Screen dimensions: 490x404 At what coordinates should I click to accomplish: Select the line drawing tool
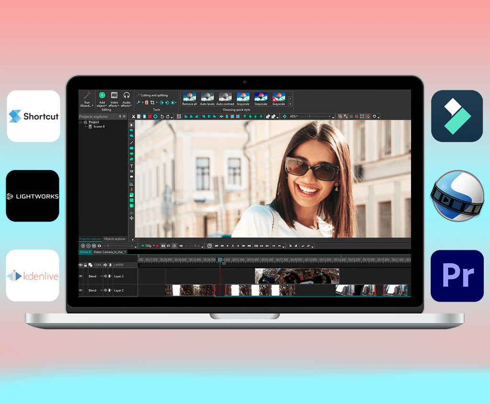(x=131, y=143)
